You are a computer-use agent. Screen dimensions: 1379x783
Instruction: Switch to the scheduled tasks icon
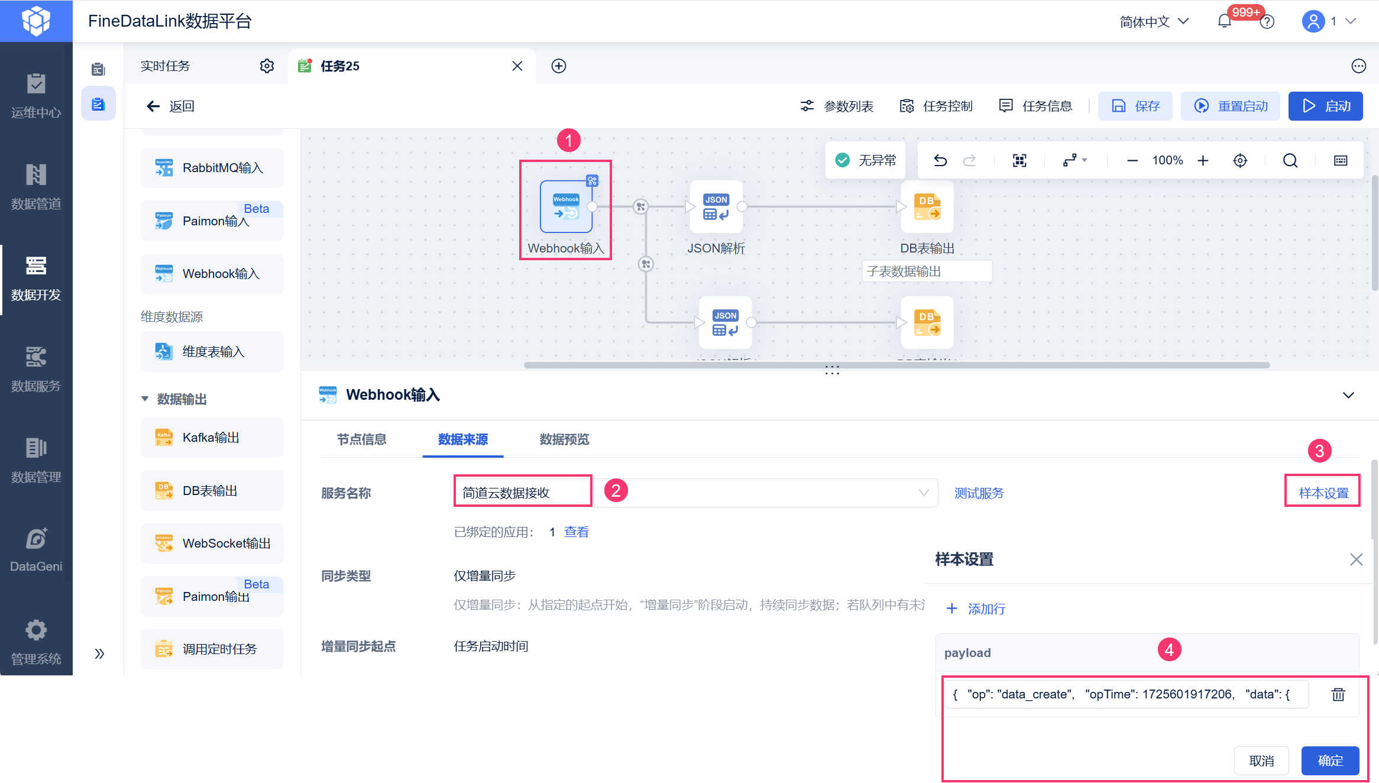pyautogui.click(x=98, y=69)
